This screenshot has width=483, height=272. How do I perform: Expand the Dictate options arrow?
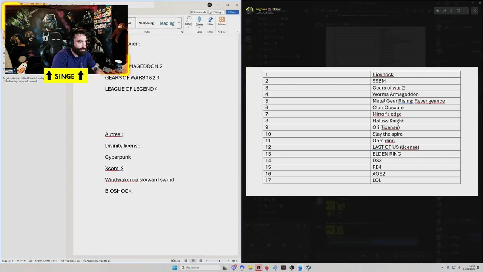(x=199, y=28)
